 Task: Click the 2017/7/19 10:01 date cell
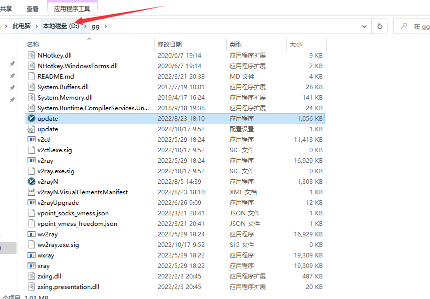tap(181, 87)
